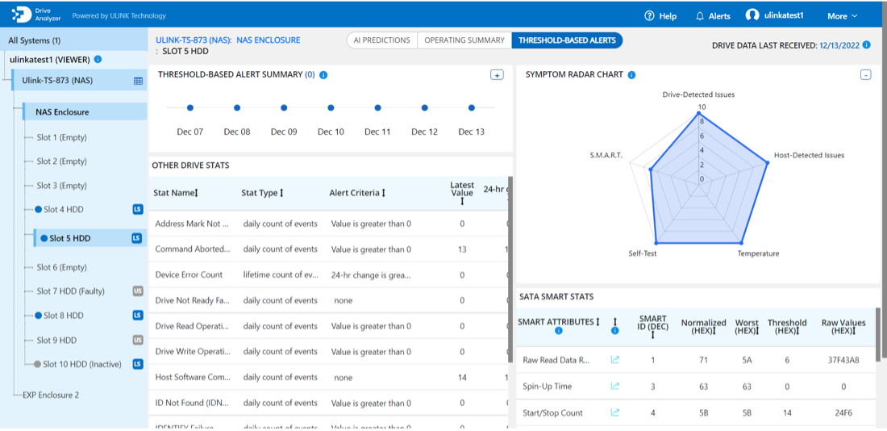Click the grid icon beside Ulink-TS-873 (NAS)

tap(138, 81)
